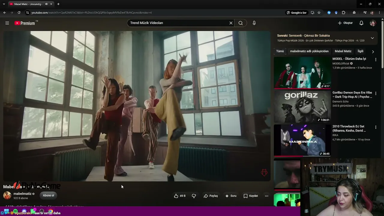Select the Mabel Matiz filter chip
Image resolution: width=384 pixels, height=216 pixels.
[343, 51]
